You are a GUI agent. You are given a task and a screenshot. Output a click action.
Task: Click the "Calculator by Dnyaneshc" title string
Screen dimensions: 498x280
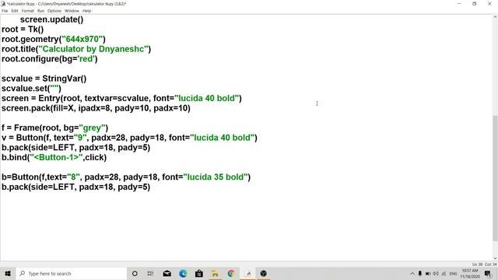click(93, 49)
